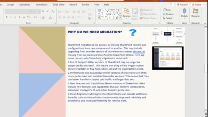Expand the font size dropdown arrow
Viewport: 208px width, 117px height.
39,12
